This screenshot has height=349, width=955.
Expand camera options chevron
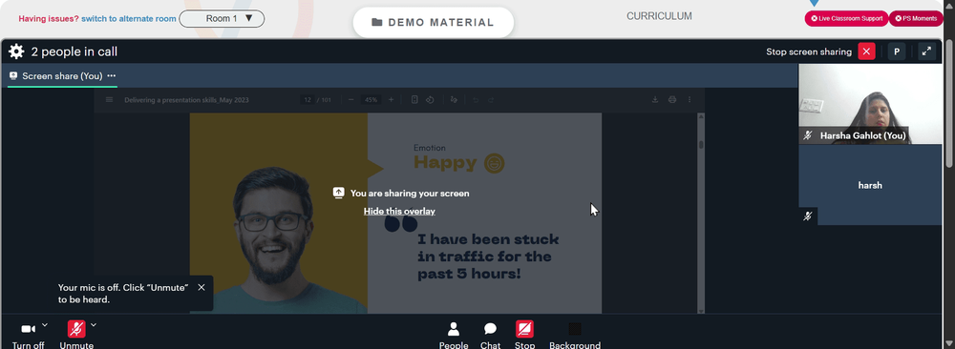click(x=45, y=324)
